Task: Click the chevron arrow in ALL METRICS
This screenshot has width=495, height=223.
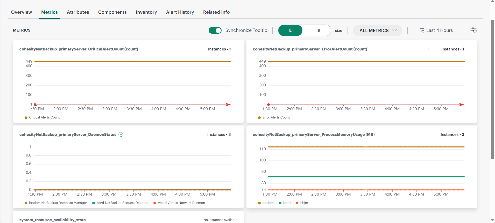Action: tap(394, 31)
